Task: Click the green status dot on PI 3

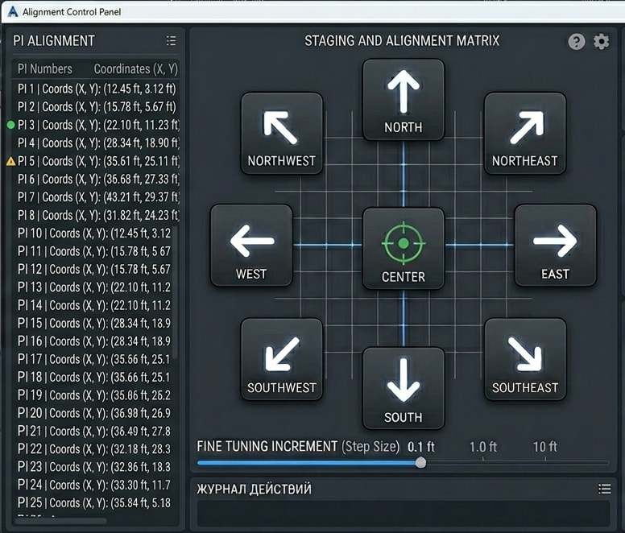Action: coord(11,125)
